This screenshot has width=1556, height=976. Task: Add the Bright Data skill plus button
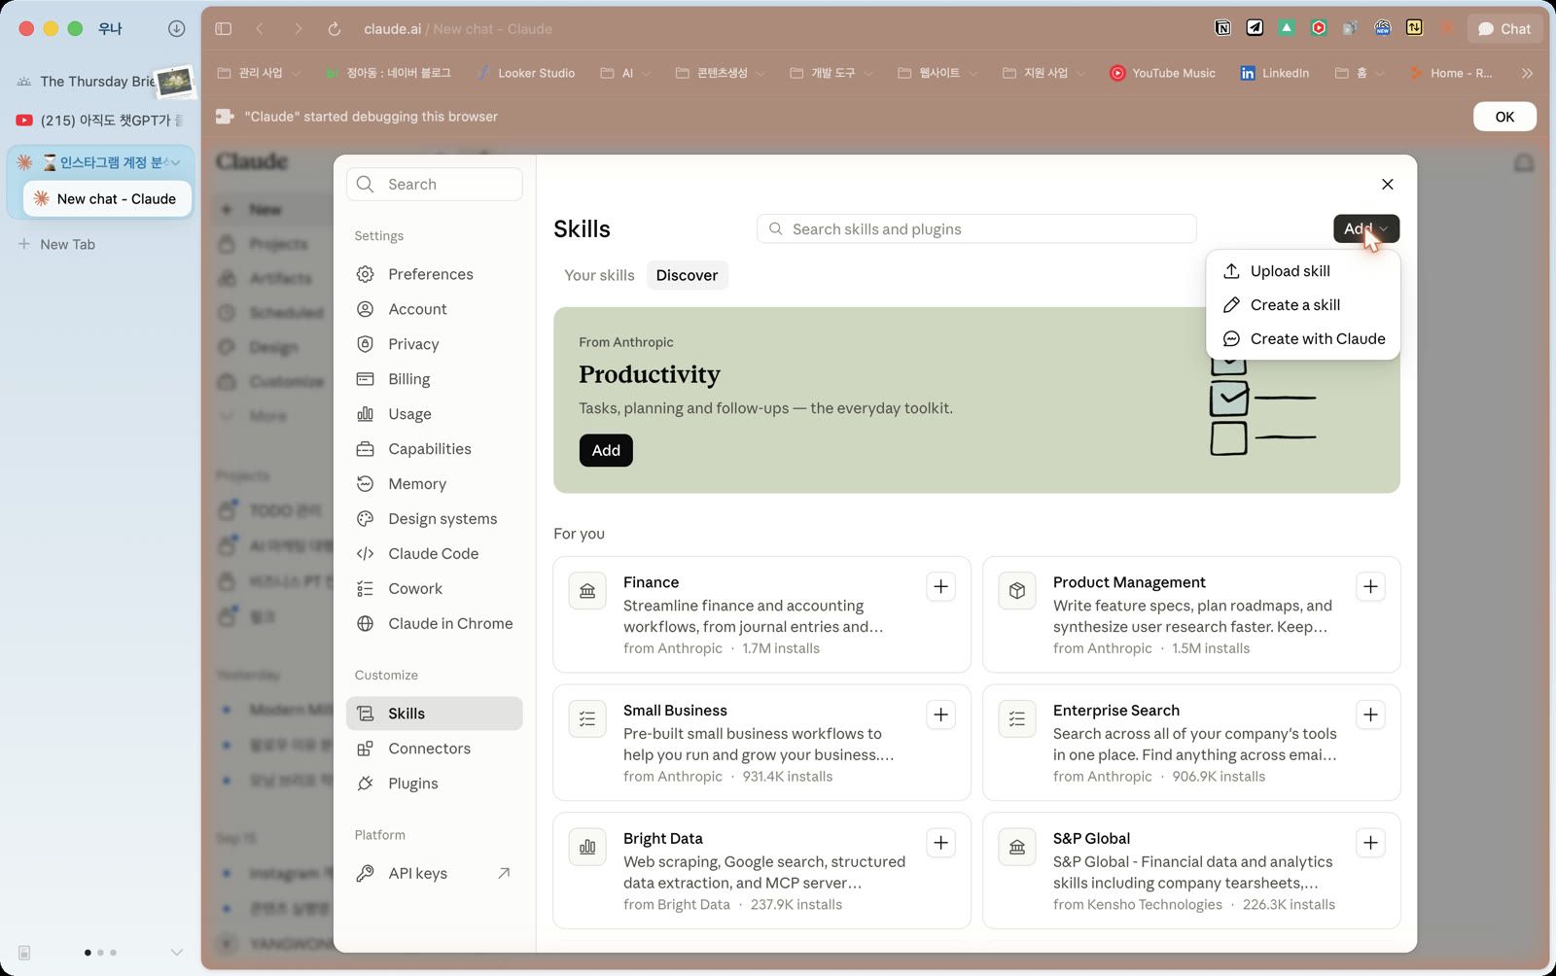coord(940,843)
